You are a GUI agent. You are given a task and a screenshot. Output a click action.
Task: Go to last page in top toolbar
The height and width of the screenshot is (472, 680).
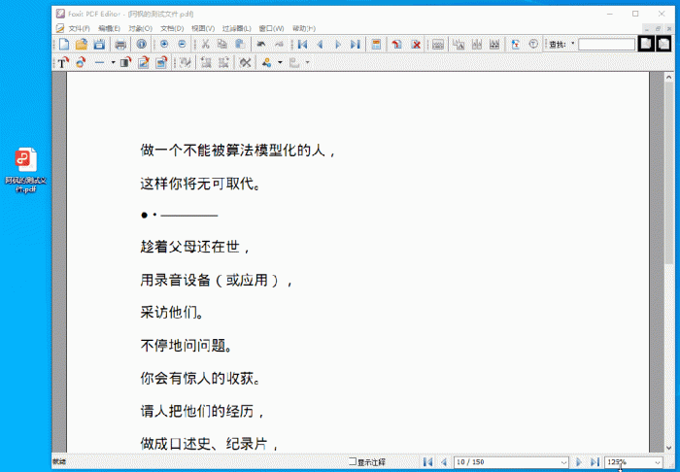(x=356, y=45)
